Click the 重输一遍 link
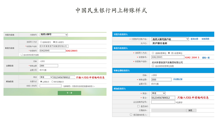The image size is (218, 123). pyautogui.click(x=206, y=58)
